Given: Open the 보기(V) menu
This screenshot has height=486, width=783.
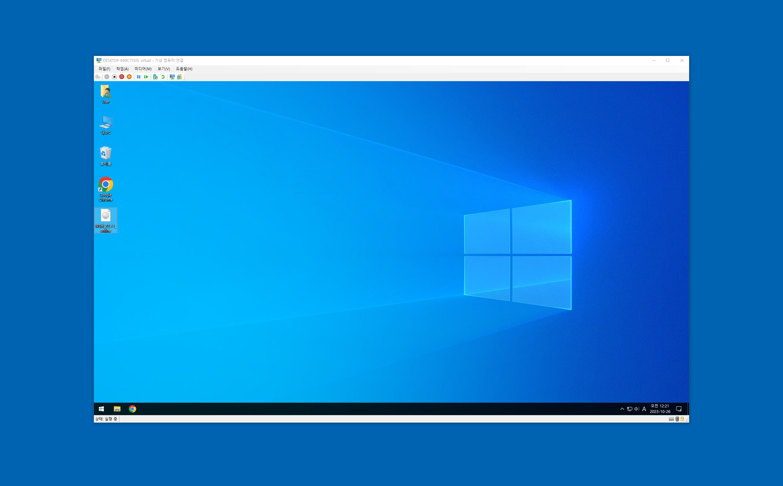Looking at the screenshot, I should (x=164, y=69).
